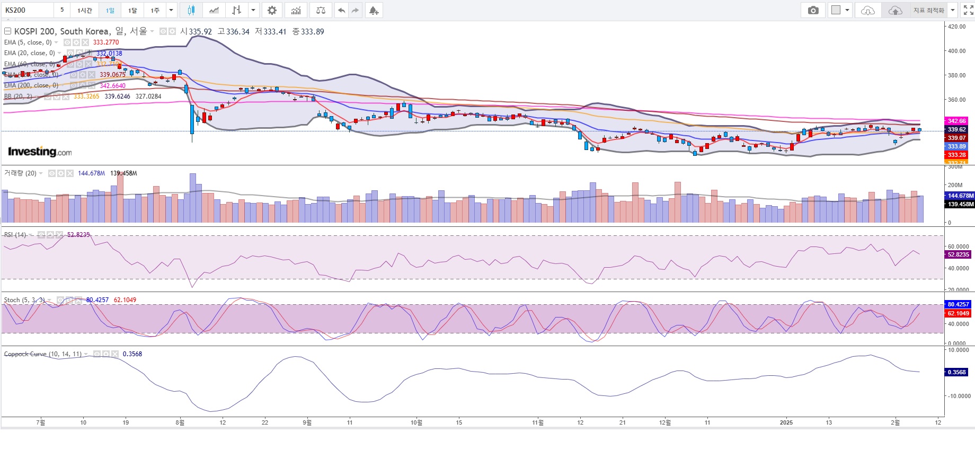Click the KS200 symbol input field
Screen dimensions: 975x467
(27, 10)
